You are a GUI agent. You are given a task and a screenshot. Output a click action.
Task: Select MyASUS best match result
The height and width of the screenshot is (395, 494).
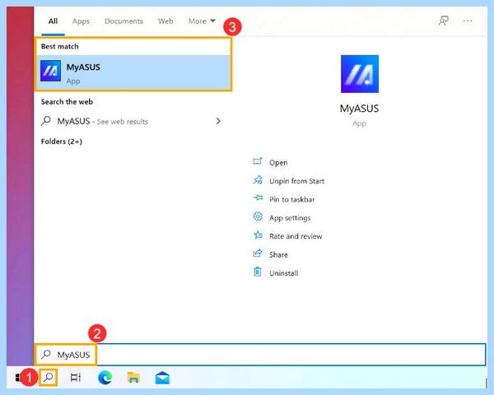click(x=133, y=72)
